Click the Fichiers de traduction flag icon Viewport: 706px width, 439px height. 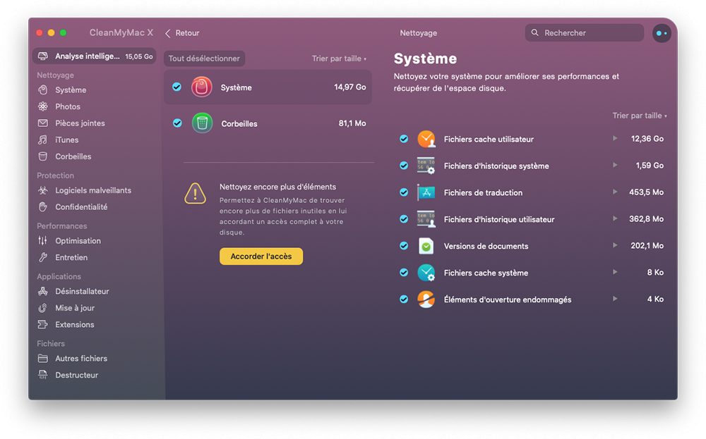click(x=426, y=192)
